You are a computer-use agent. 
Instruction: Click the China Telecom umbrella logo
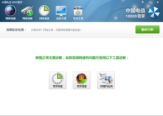pyautogui.click(x=154, y=13)
